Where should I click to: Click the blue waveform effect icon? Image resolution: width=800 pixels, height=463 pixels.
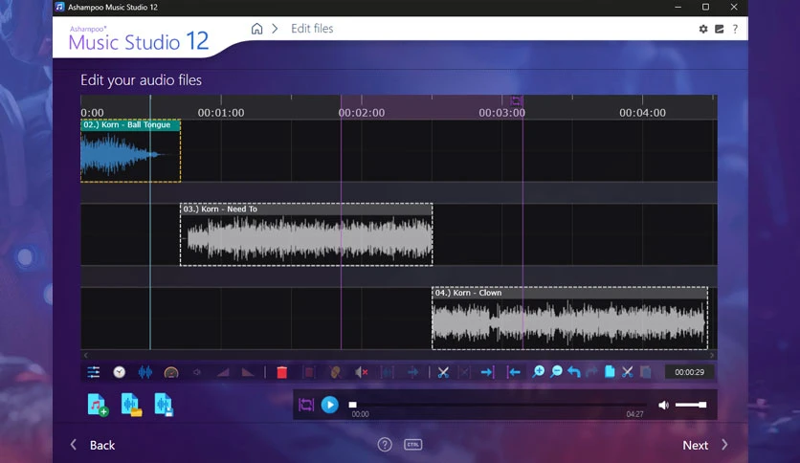tap(145, 372)
